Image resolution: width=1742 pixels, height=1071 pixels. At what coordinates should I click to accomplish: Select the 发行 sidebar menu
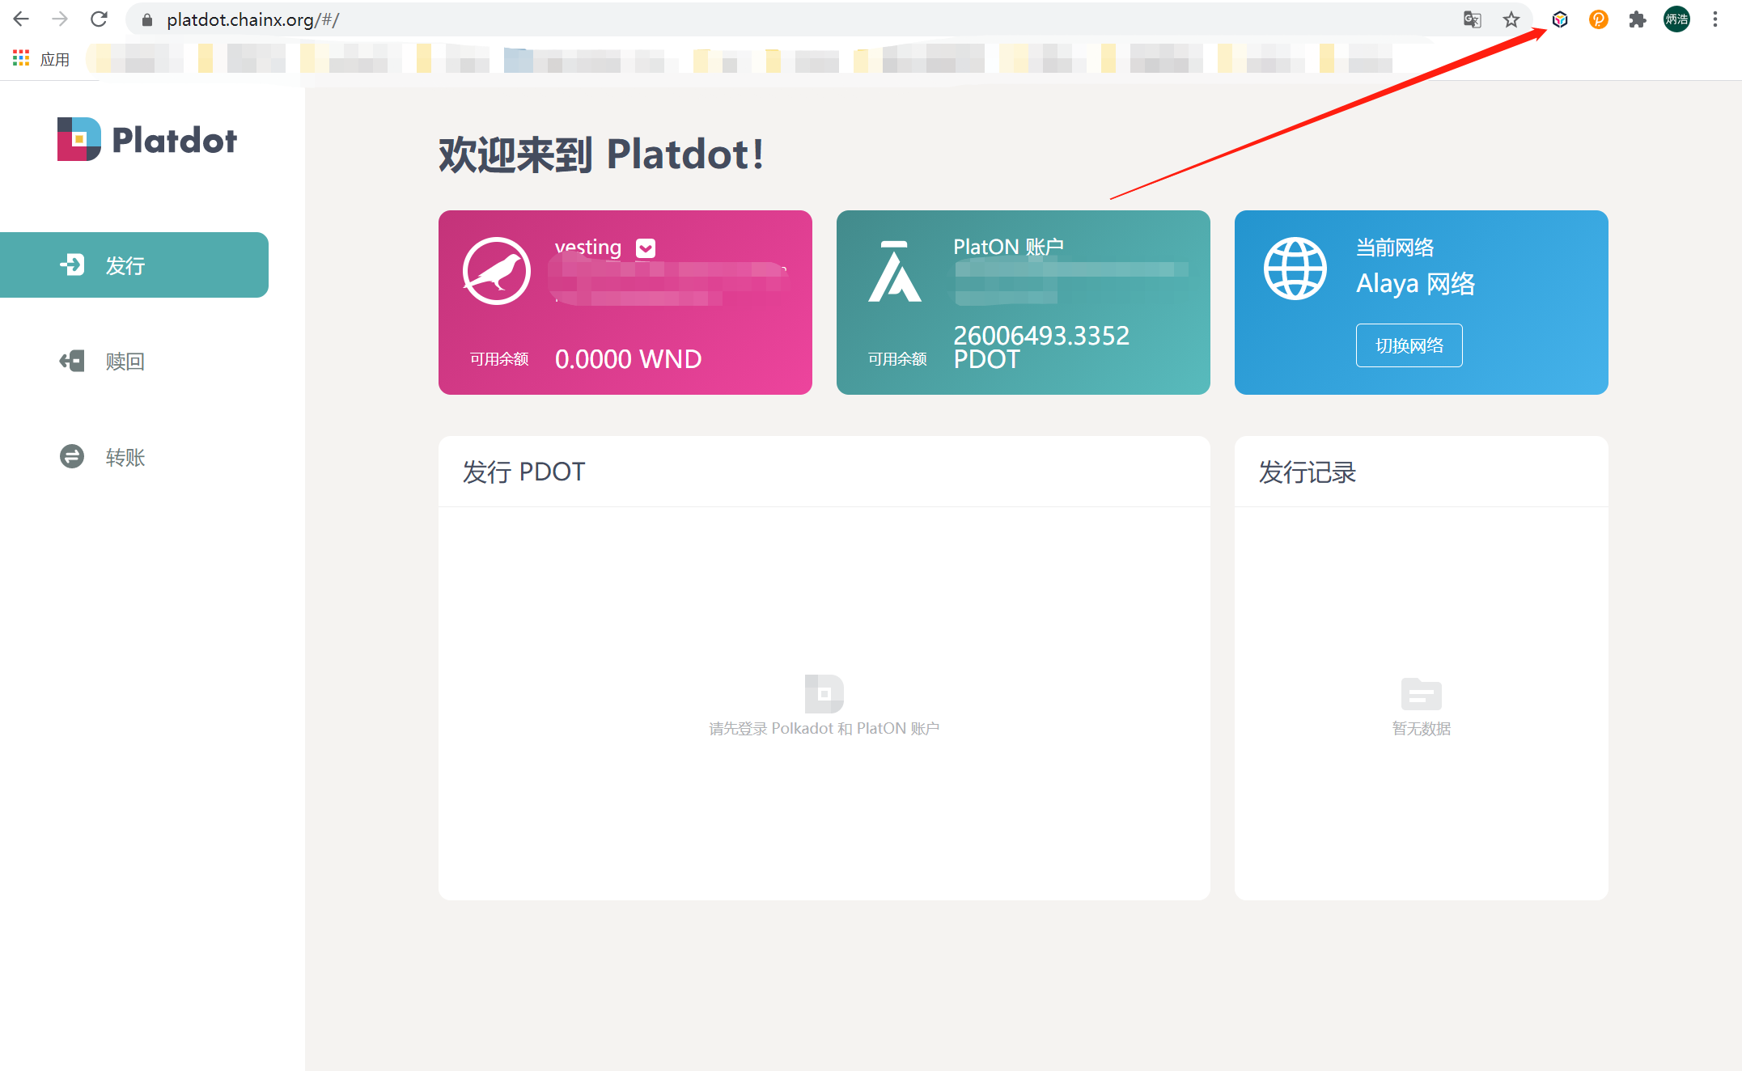point(134,265)
